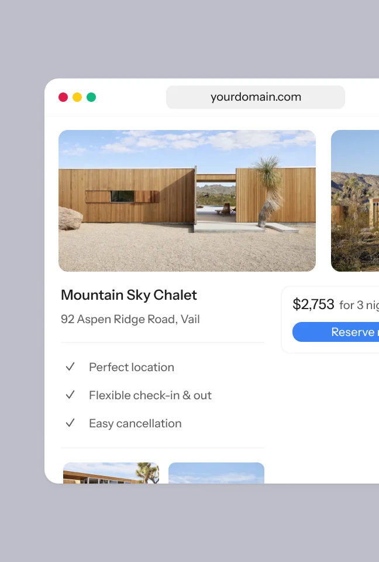Screen dimensions: 379x562
Task: Toggle the Flexible check-in & out amenity entry
Action: click(150, 395)
